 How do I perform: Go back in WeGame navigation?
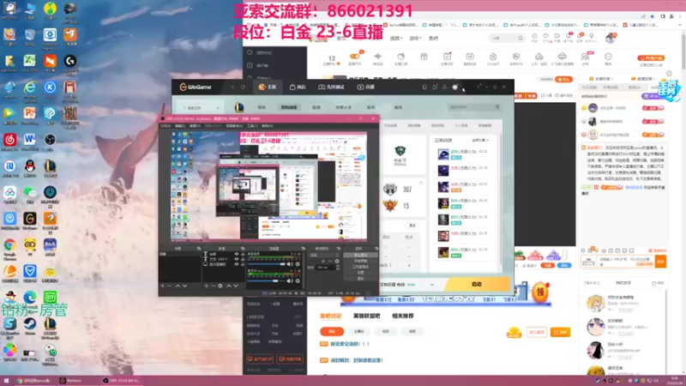[232, 87]
